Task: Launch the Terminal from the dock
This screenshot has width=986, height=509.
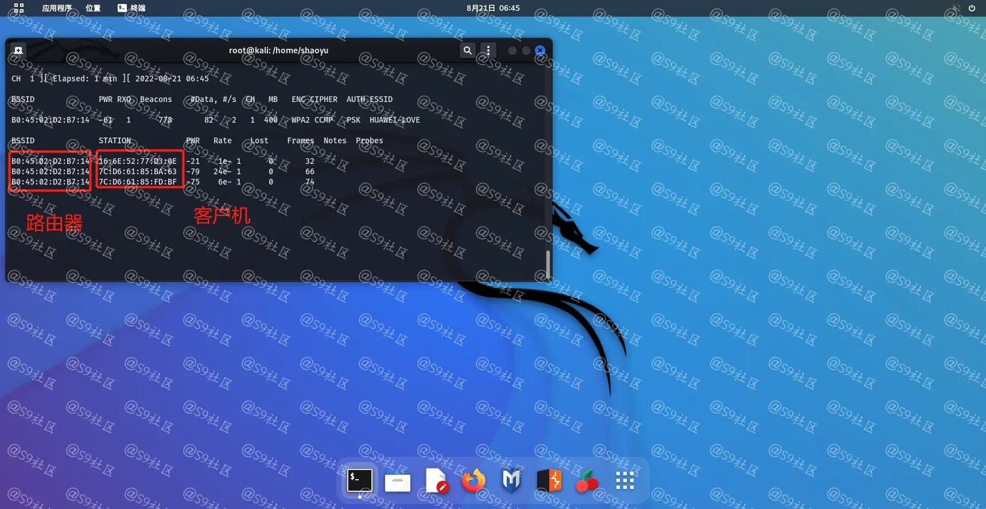Action: 360,480
